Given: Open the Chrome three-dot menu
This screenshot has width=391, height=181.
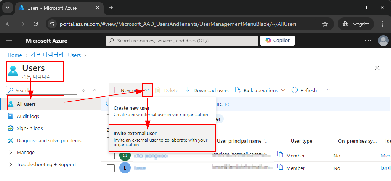Looking at the screenshot, I should coord(383,24).
